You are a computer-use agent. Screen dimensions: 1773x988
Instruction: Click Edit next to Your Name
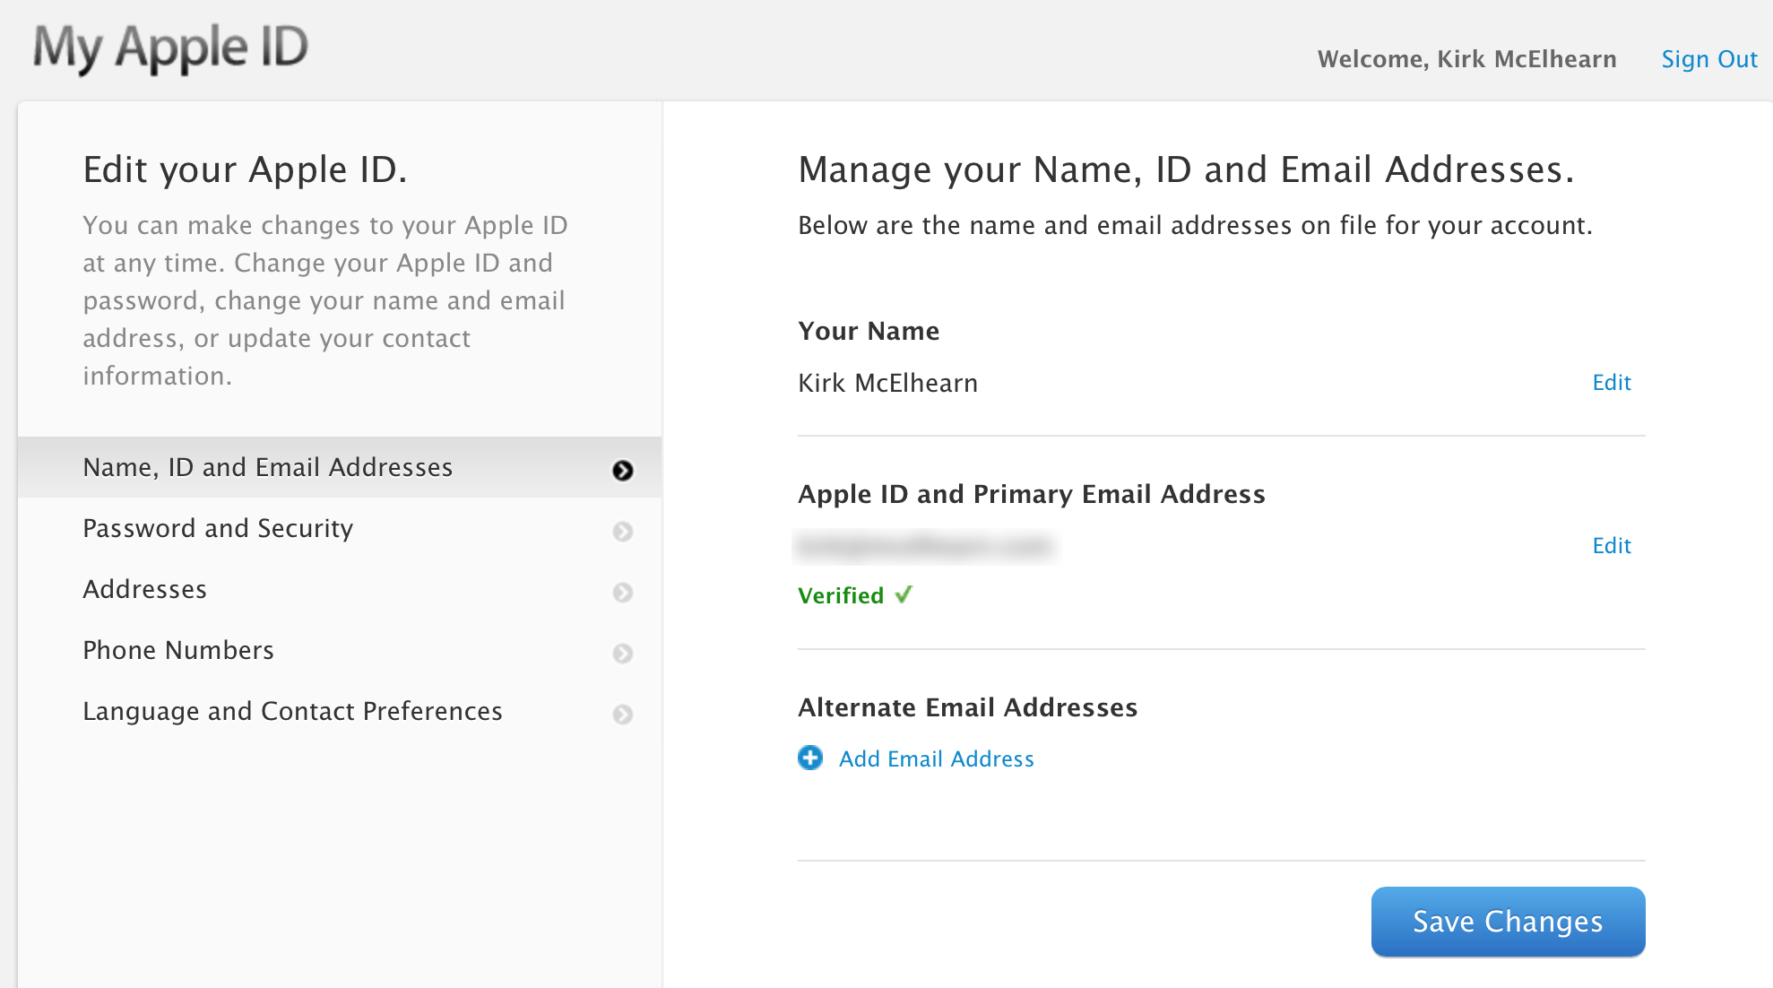[1612, 382]
